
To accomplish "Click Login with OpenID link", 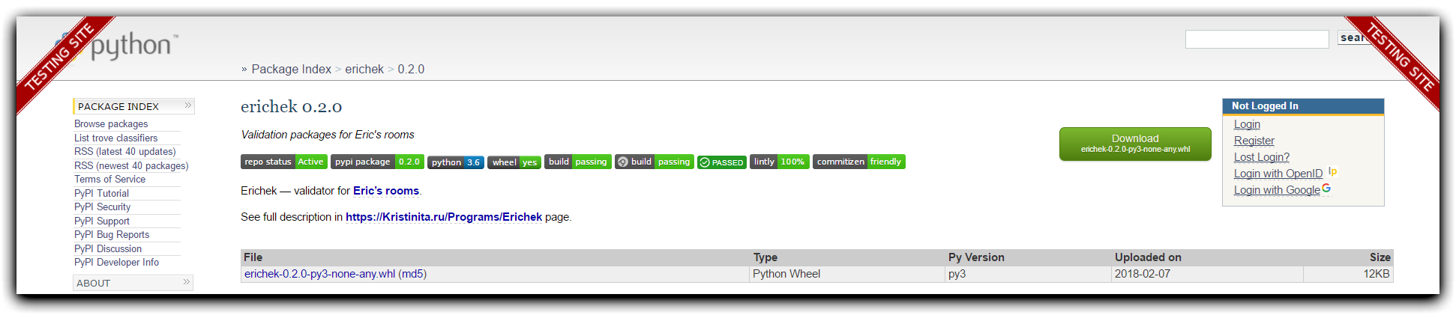I will [1278, 174].
